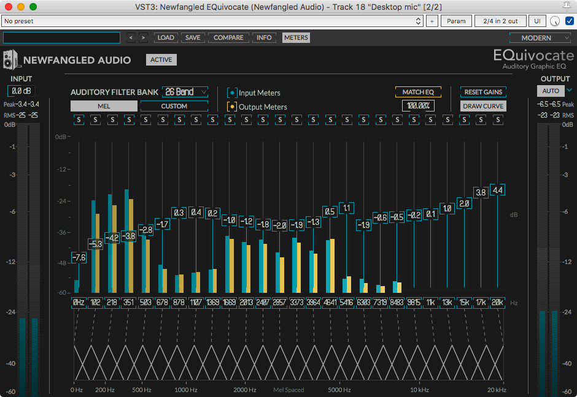Solo the 2857 Hz band
577x397 pixels.
(280, 119)
